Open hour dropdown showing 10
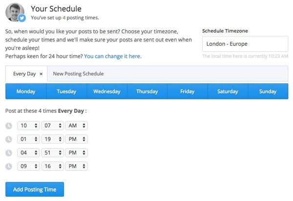This screenshot has width=293, height=201. point(28,126)
